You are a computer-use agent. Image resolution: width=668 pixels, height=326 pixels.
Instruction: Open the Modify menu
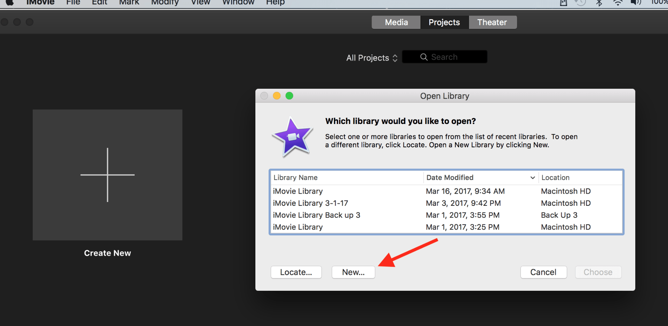click(165, 2)
